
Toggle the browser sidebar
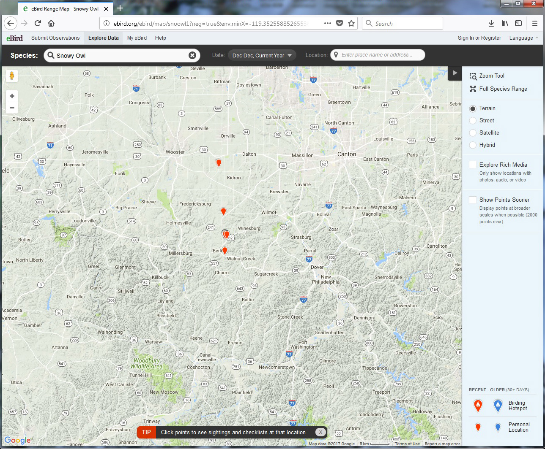518,23
